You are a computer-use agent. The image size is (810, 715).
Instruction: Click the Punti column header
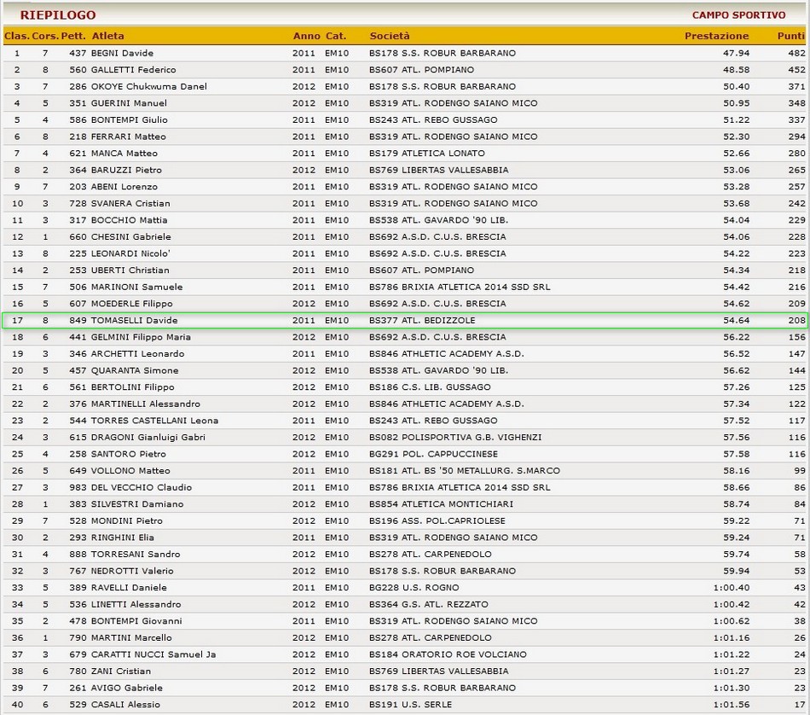click(791, 36)
